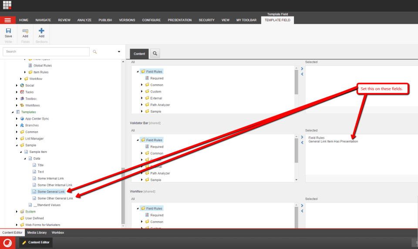The width and height of the screenshot is (418, 249).
Task: Collapse Field Rules in Workflow section list
Action: (138, 209)
